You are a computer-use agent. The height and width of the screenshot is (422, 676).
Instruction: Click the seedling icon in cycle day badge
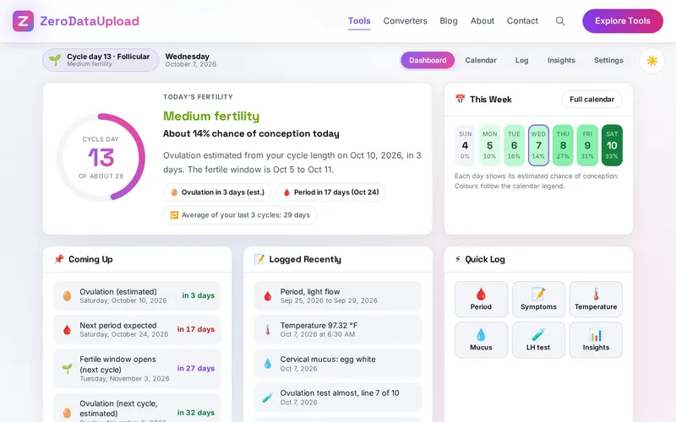(x=55, y=60)
